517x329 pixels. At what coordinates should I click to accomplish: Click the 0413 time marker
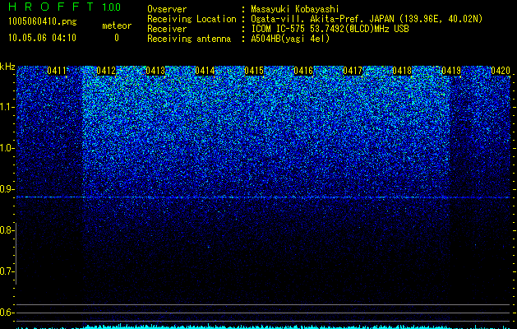[155, 71]
